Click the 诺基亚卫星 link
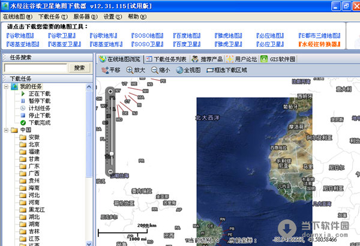 [65, 44]
